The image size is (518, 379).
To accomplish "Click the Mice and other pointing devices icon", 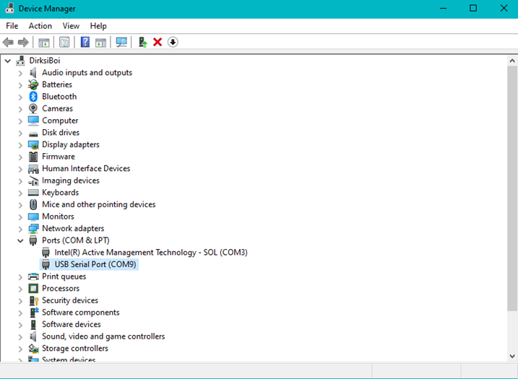I will (33, 204).
